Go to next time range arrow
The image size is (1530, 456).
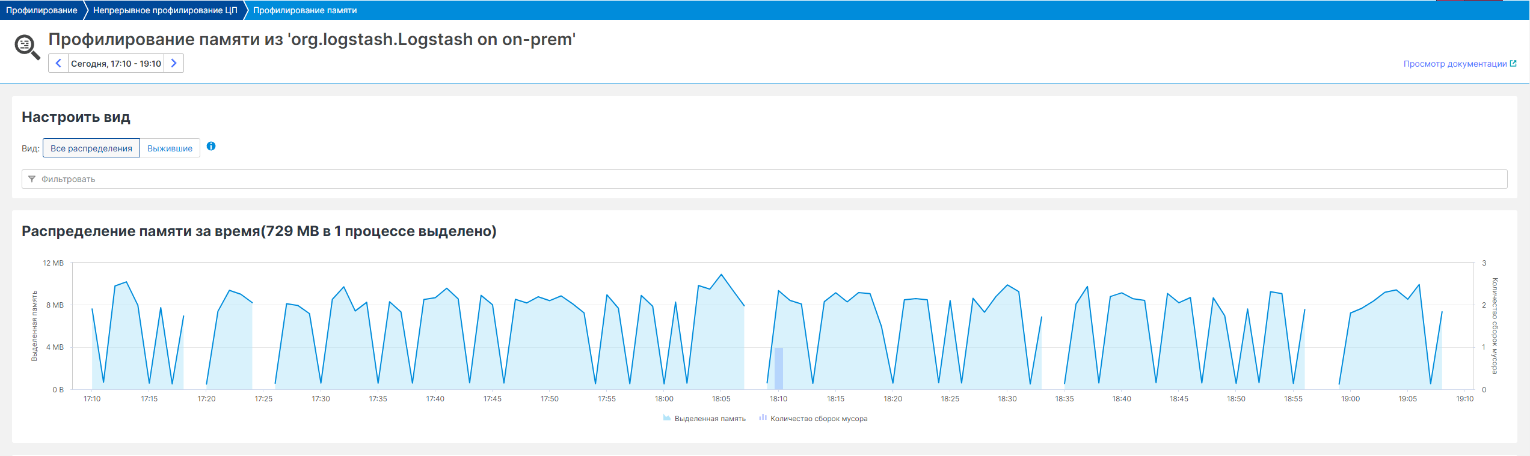point(174,63)
